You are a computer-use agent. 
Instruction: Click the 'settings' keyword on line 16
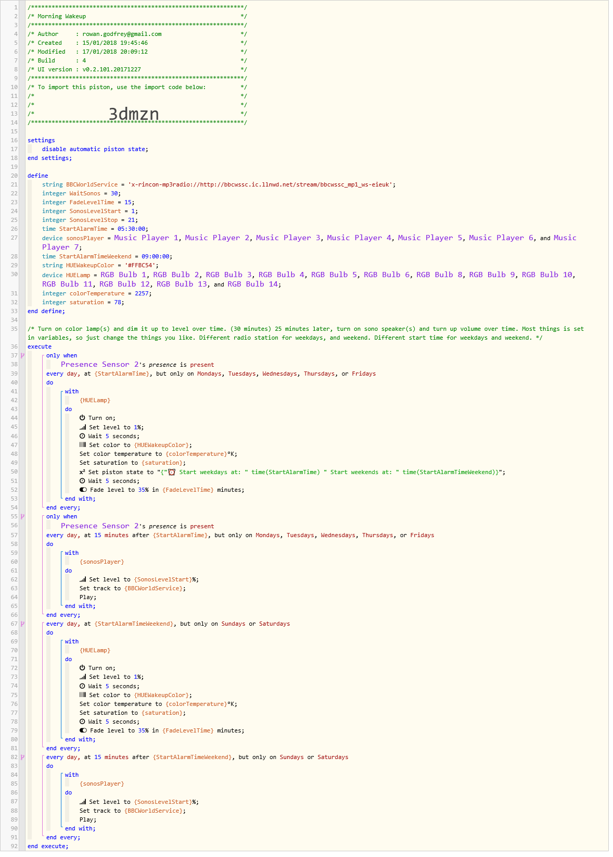tap(41, 140)
